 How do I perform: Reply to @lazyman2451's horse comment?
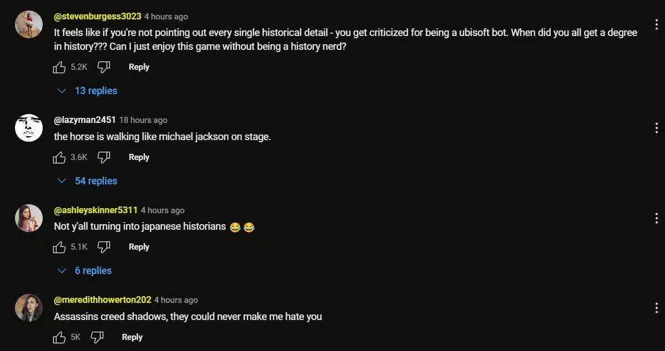pos(139,157)
